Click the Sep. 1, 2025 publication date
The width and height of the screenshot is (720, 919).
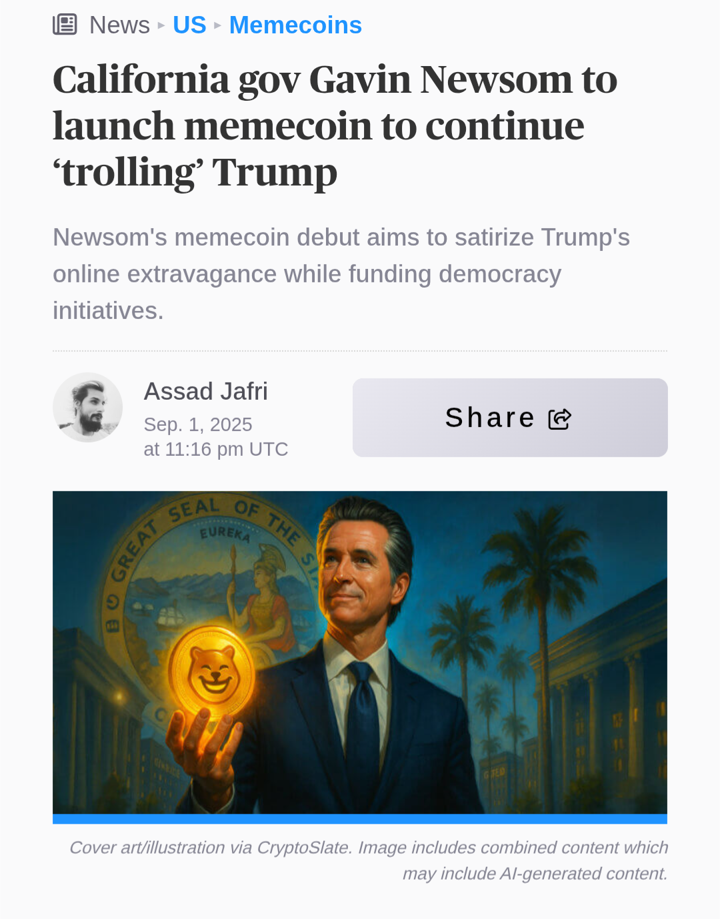click(x=198, y=424)
